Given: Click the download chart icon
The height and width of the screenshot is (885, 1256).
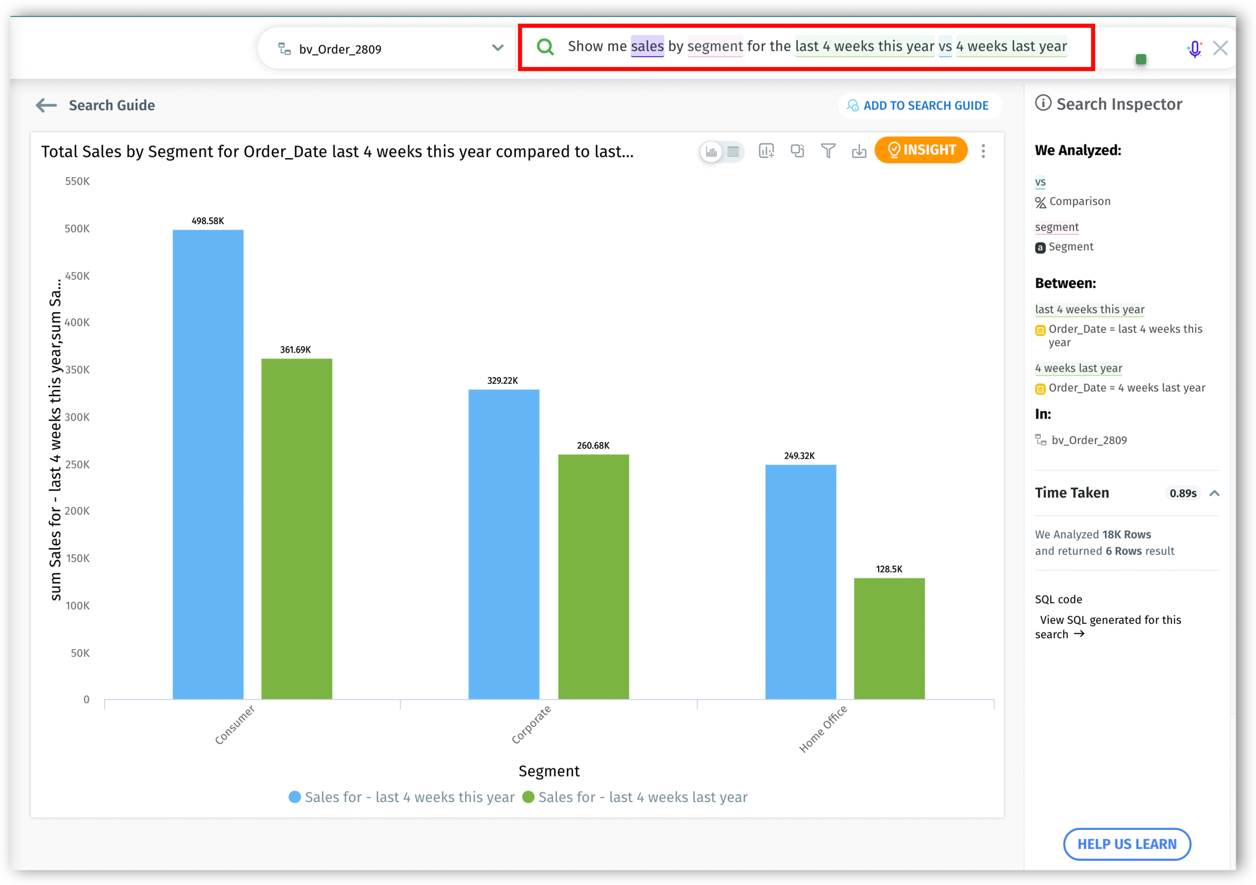Looking at the screenshot, I should (x=859, y=151).
